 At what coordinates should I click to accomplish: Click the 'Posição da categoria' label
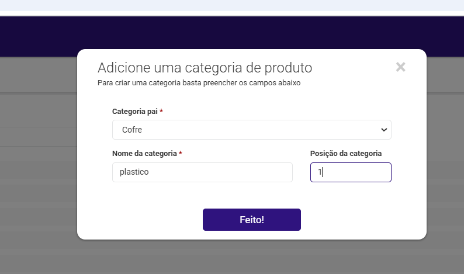pos(346,153)
